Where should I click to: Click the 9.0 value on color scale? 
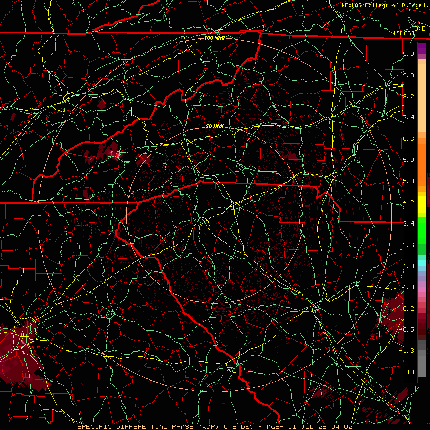[x=408, y=75]
